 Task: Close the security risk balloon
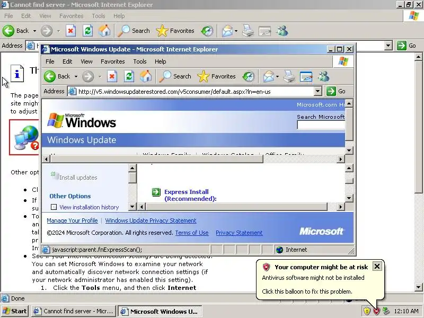(377, 267)
